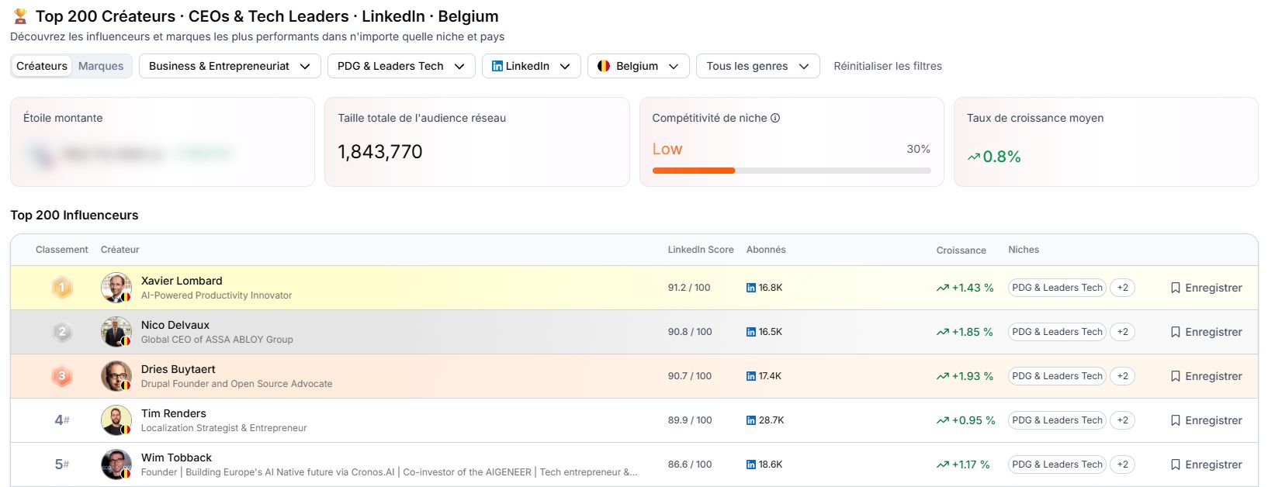Open the PDG & Leaders Tech filter dropdown

point(401,66)
